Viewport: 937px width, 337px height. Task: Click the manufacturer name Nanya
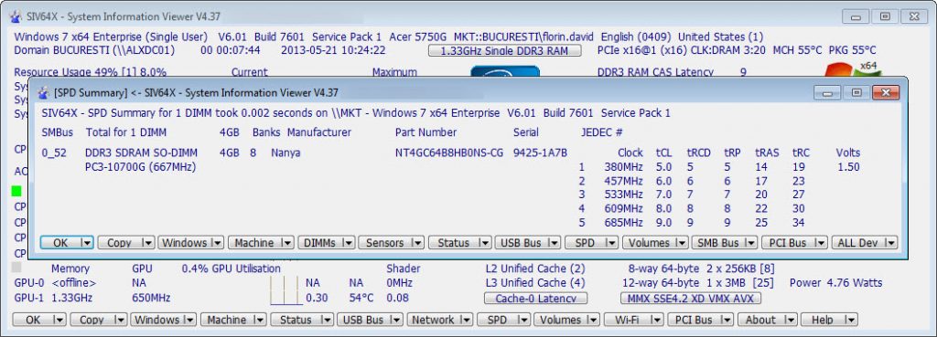point(285,153)
